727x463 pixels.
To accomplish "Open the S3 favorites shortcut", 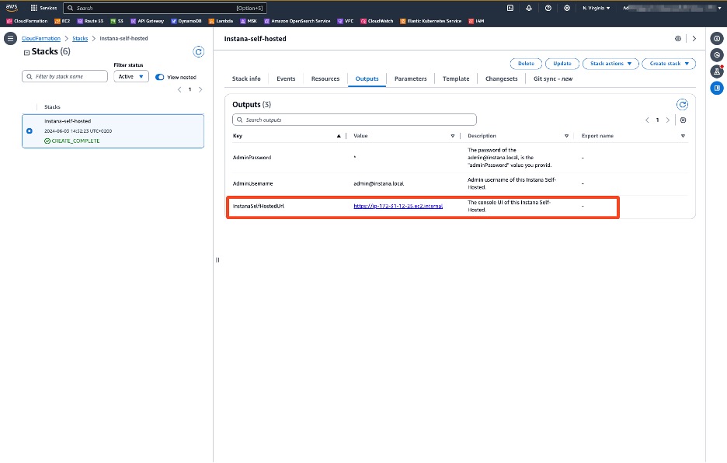I will (117, 21).
